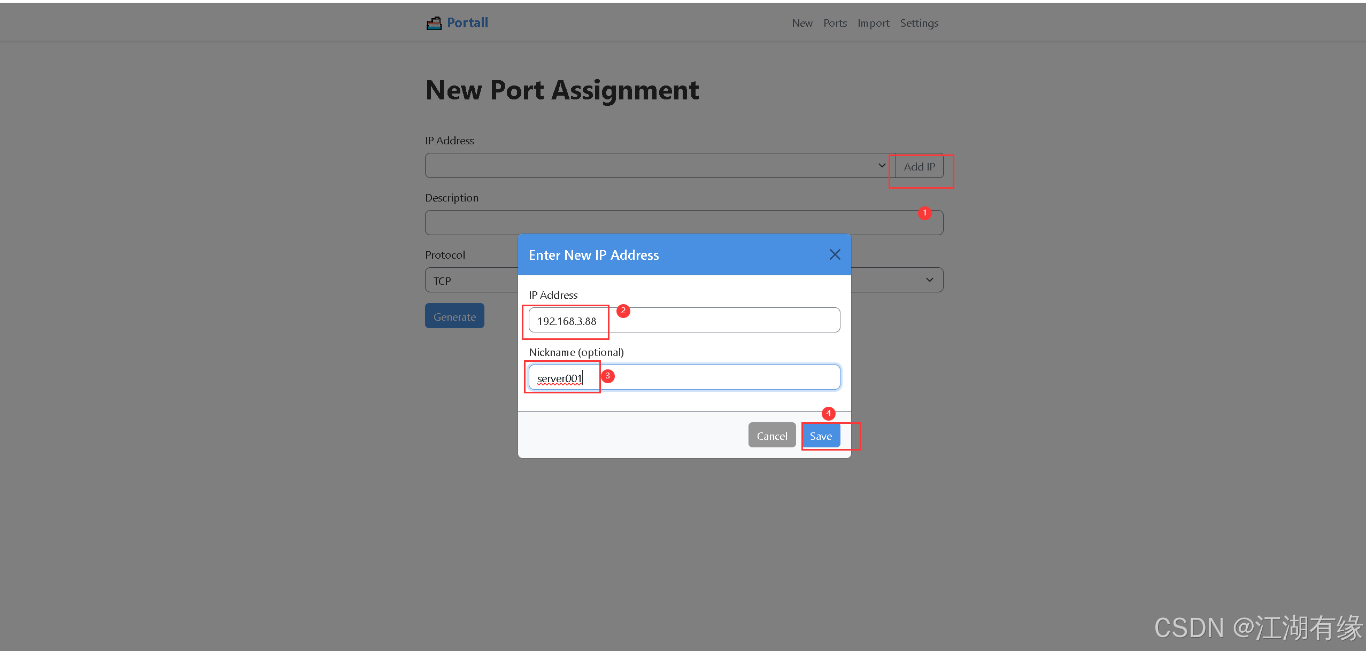Screen dimensions: 1366x651
Task: Switch to the Ports page
Action: click(835, 23)
